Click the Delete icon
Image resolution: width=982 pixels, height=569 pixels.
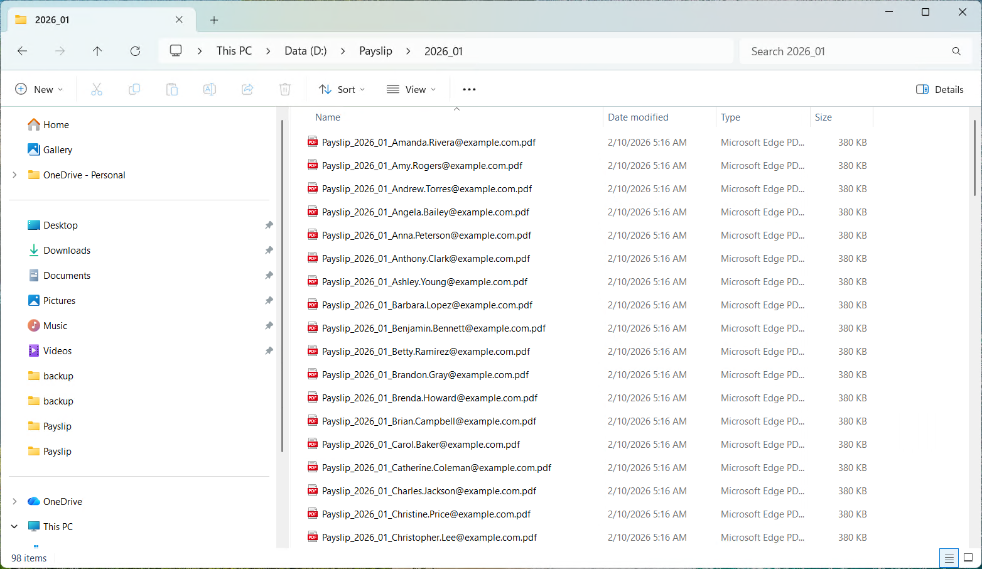(x=284, y=89)
